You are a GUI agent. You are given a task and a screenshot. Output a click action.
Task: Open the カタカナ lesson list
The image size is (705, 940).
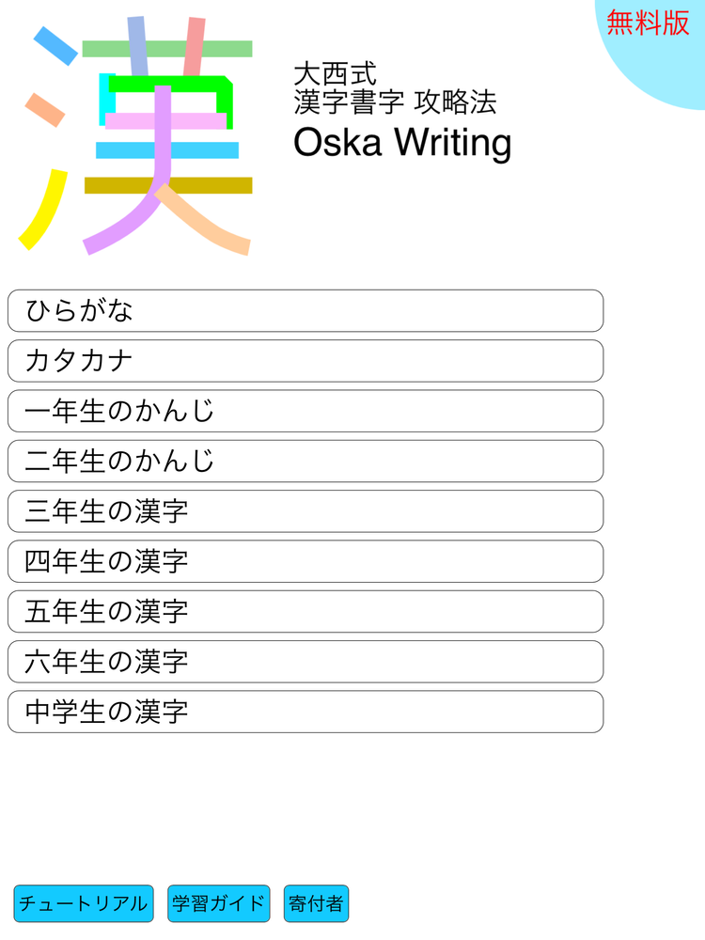(x=305, y=360)
